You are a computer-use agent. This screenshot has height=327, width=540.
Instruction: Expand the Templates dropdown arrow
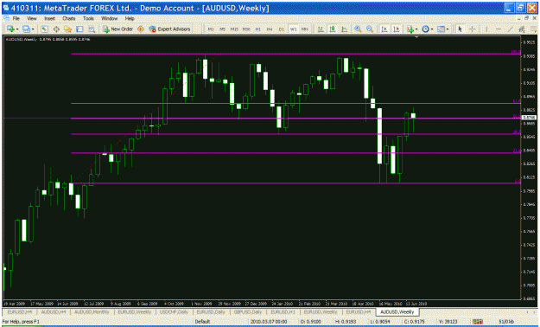[448, 29]
